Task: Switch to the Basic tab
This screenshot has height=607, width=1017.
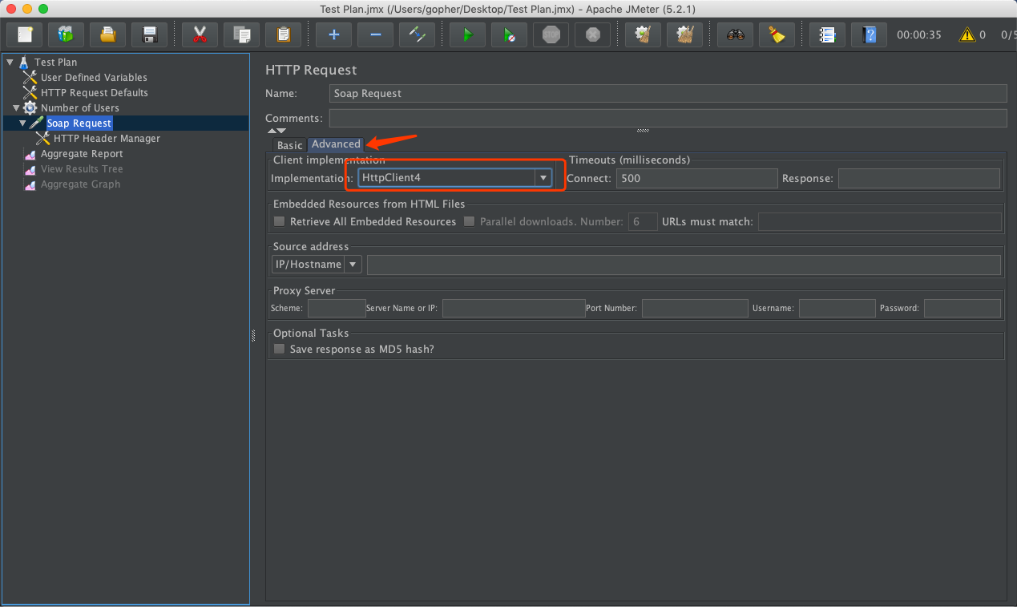Action: point(289,145)
